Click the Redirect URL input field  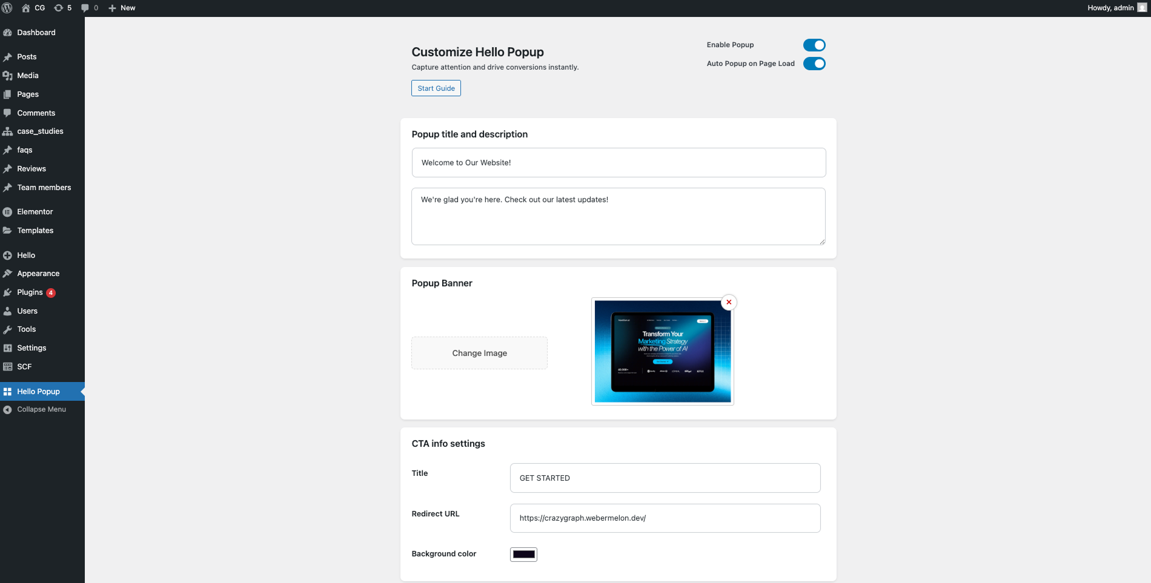[665, 518]
